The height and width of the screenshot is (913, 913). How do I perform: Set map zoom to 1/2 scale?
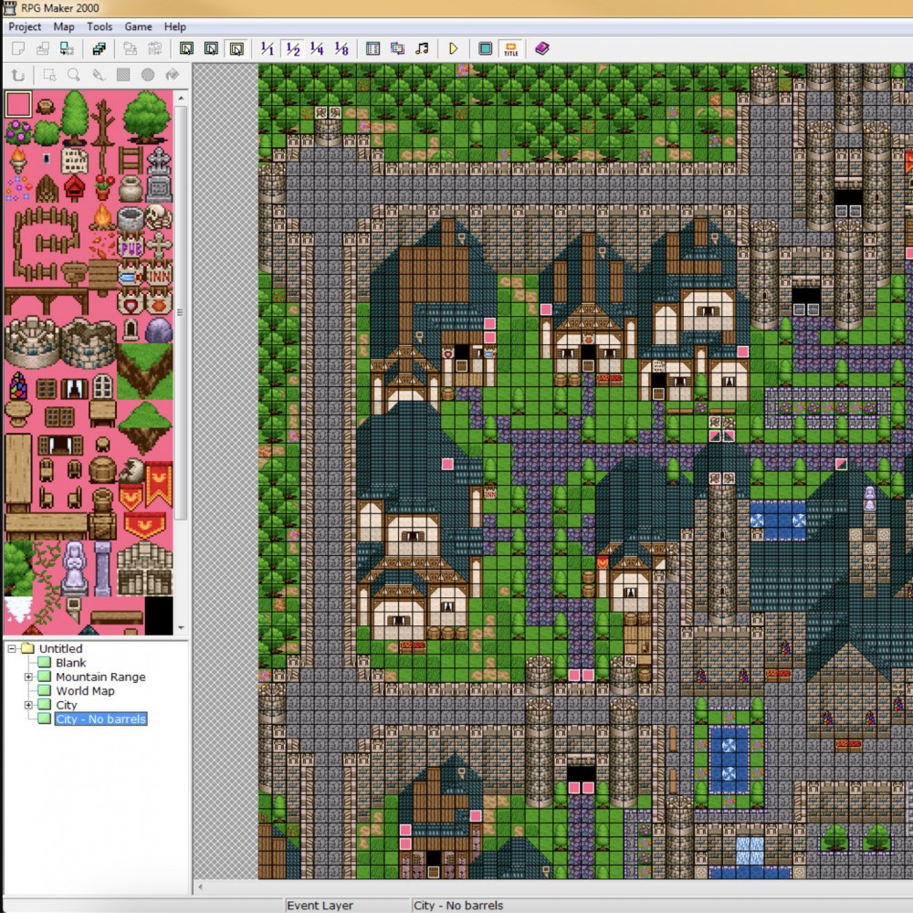293,49
